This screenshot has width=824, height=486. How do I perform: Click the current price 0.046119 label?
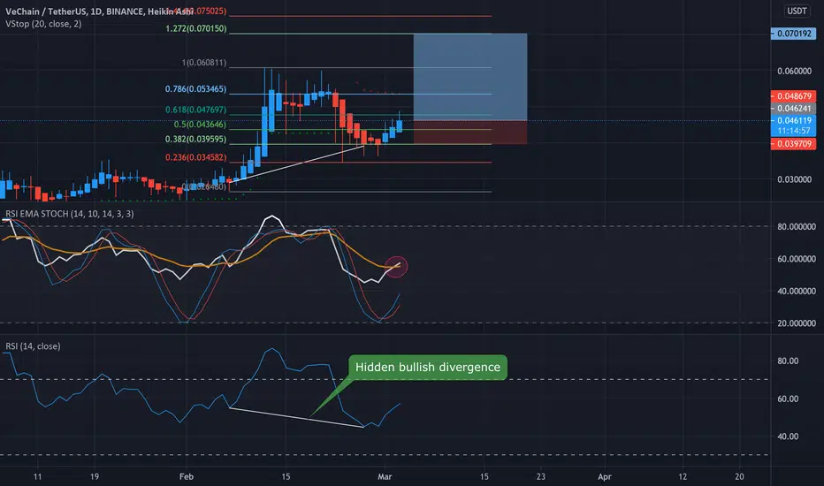click(794, 120)
